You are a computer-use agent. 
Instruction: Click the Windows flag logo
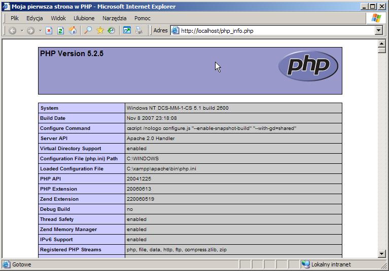click(376, 18)
